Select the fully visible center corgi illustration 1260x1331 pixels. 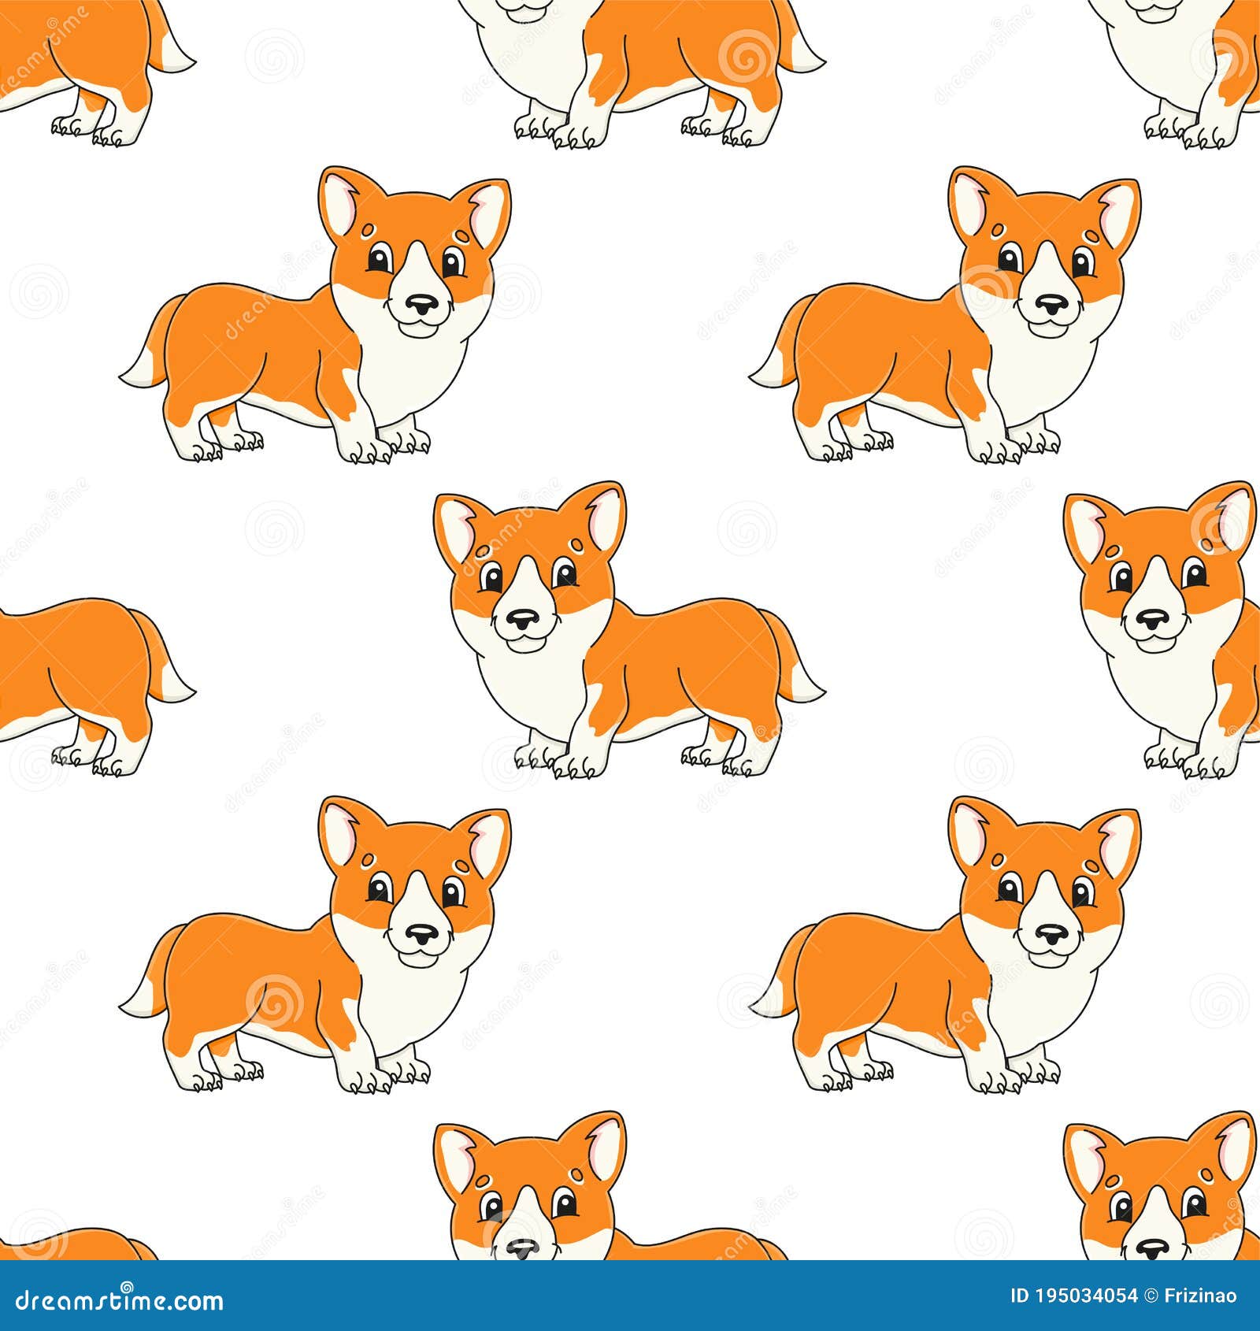(x=622, y=630)
